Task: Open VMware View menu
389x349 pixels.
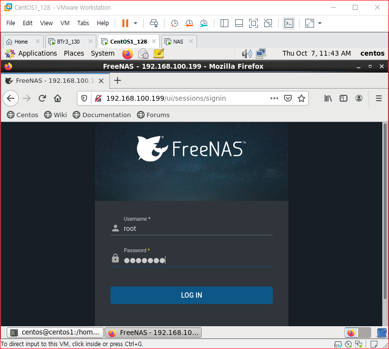Action: pyautogui.click(x=46, y=23)
